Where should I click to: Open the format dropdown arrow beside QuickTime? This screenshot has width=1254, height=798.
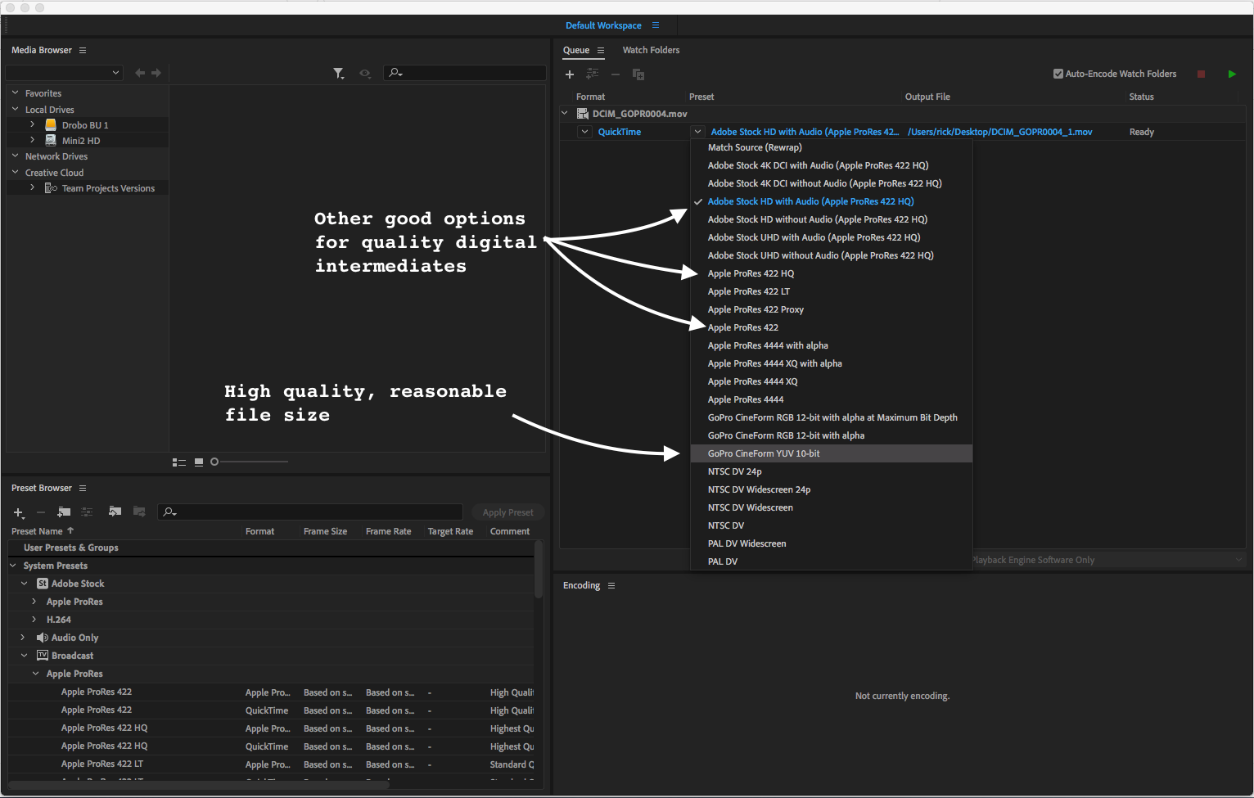(584, 132)
